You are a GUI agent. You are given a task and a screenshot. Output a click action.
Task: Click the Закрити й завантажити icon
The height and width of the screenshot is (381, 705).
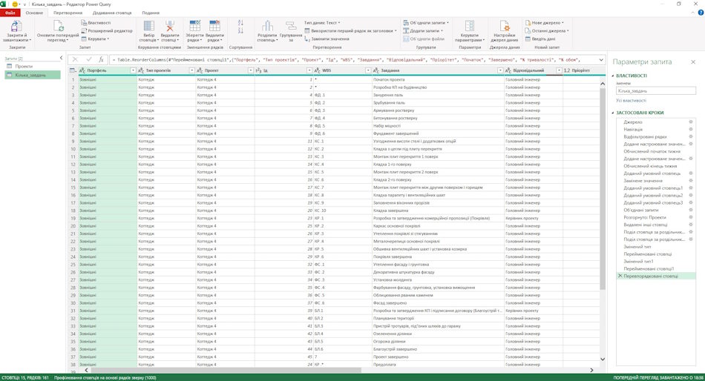(16, 26)
